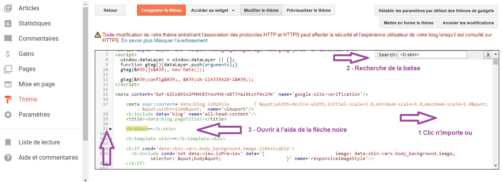The image size is (503, 182).
Task: Select Gains in the sidebar
Action: coord(26,54)
